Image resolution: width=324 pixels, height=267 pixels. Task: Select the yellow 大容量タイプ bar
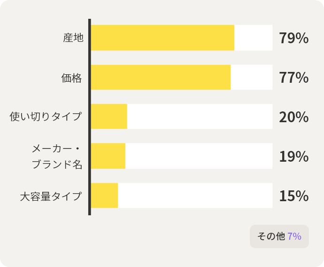(104, 196)
